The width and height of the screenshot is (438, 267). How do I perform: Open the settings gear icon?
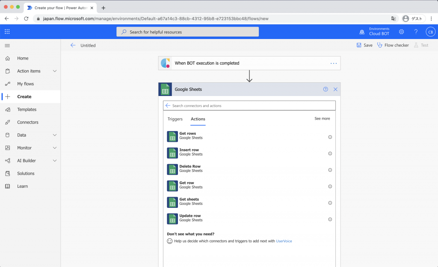pyautogui.click(x=401, y=32)
